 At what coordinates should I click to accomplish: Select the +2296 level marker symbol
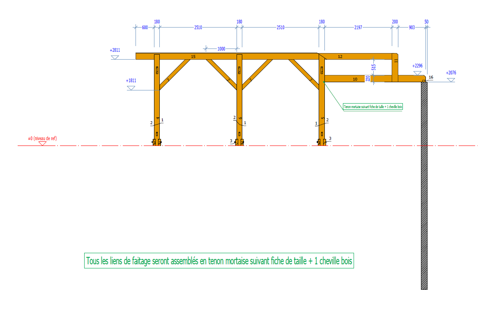point(418,73)
